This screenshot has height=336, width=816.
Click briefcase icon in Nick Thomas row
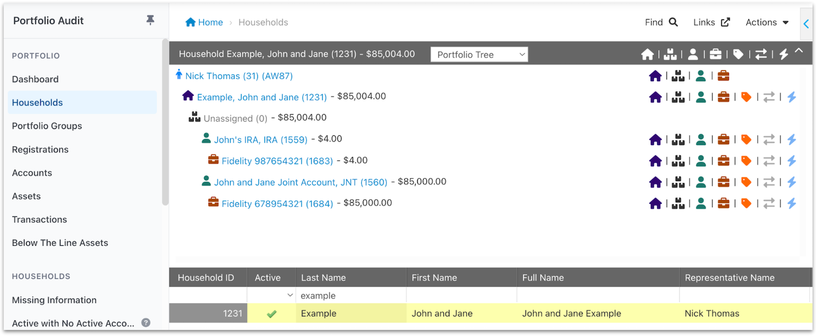724,76
